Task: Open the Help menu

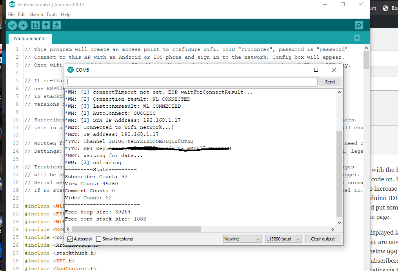Action: click(x=65, y=14)
